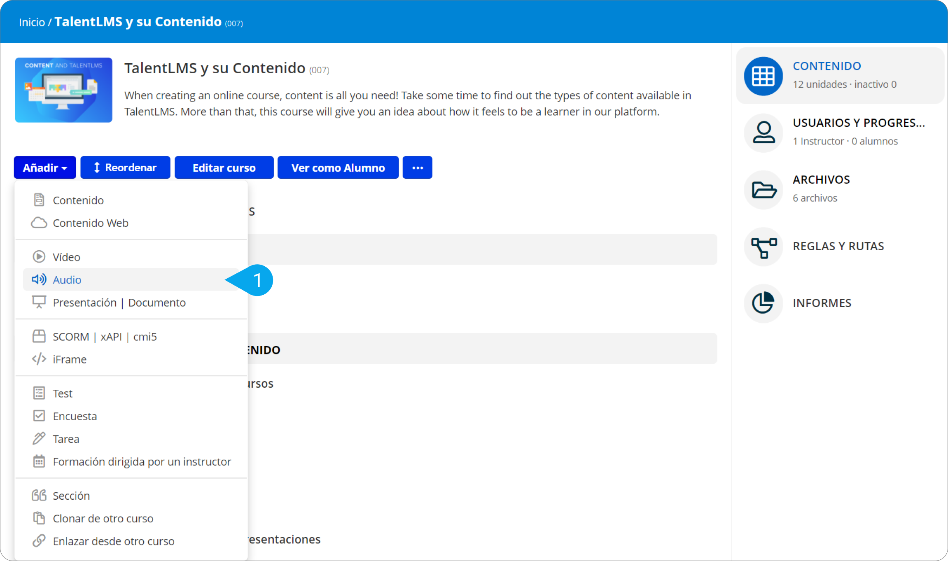The image size is (948, 561).
Task: Click the Encuesta checkmark box icon
Action: (x=39, y=416)
